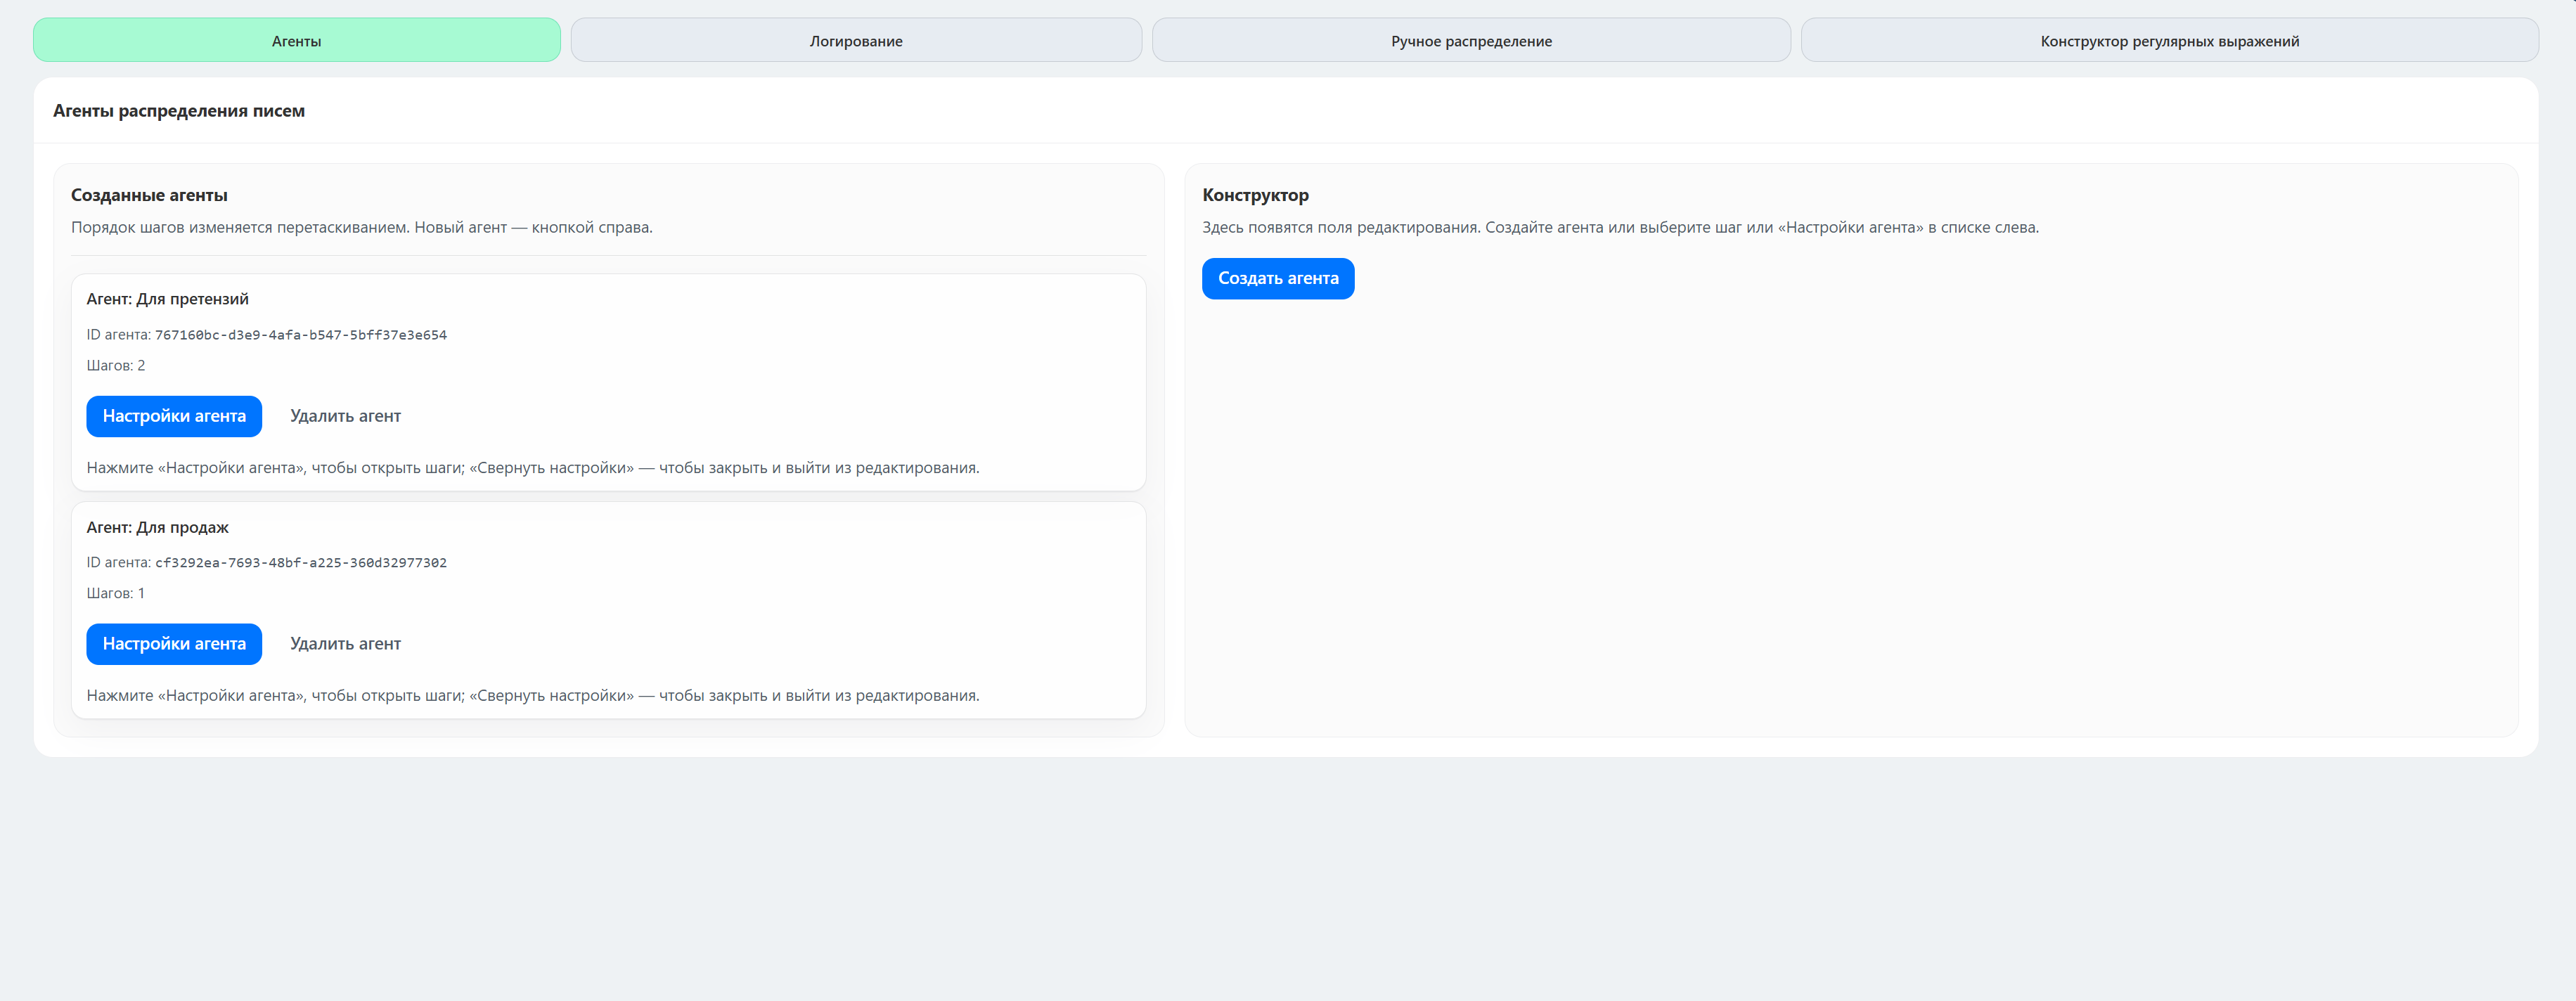Image resolution: width=2576 pixels, height=1001 pixels.
Task: Click Агенты распределения писем page title
Action: [179, 111]
